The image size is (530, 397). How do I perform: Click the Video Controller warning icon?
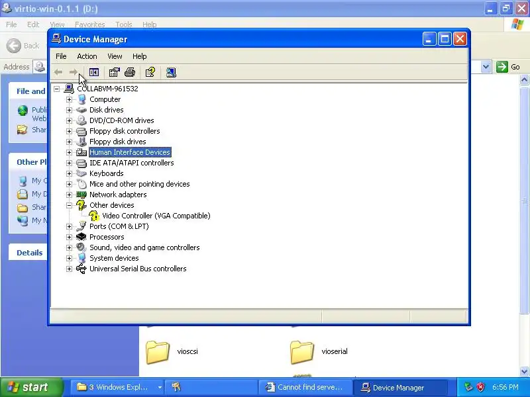pos(94,216)
